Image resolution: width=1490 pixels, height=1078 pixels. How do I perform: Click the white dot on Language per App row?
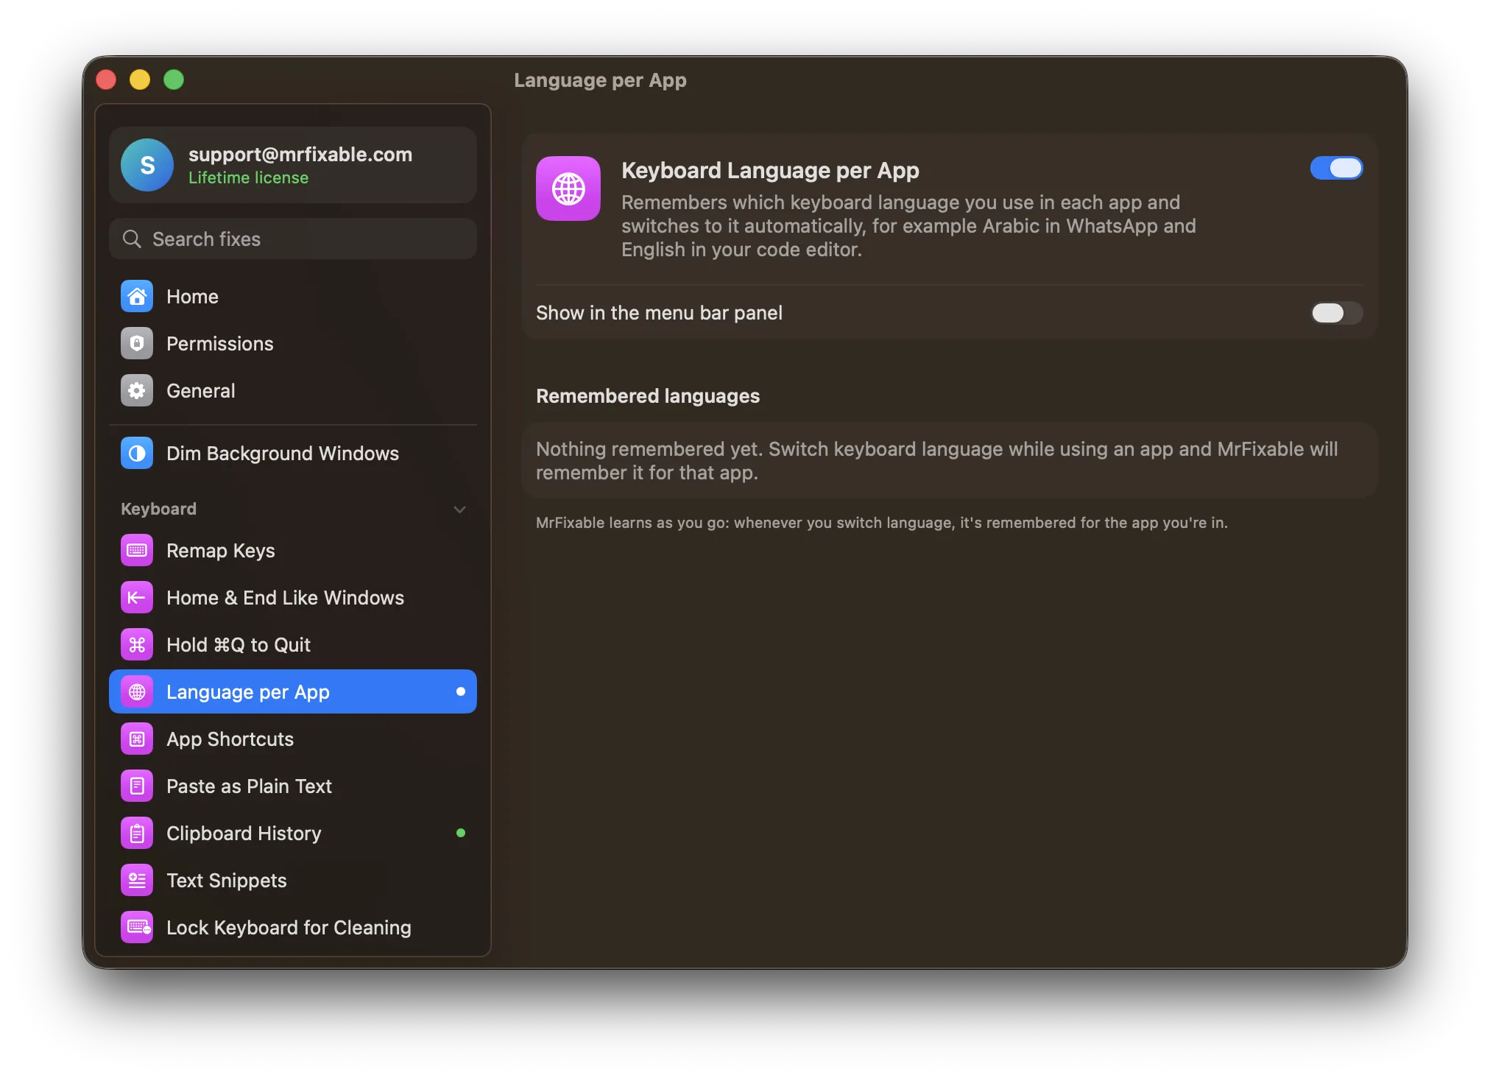point(461,691)
